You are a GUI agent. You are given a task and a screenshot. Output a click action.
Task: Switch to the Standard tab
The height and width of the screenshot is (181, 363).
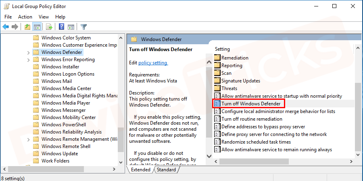166,170
